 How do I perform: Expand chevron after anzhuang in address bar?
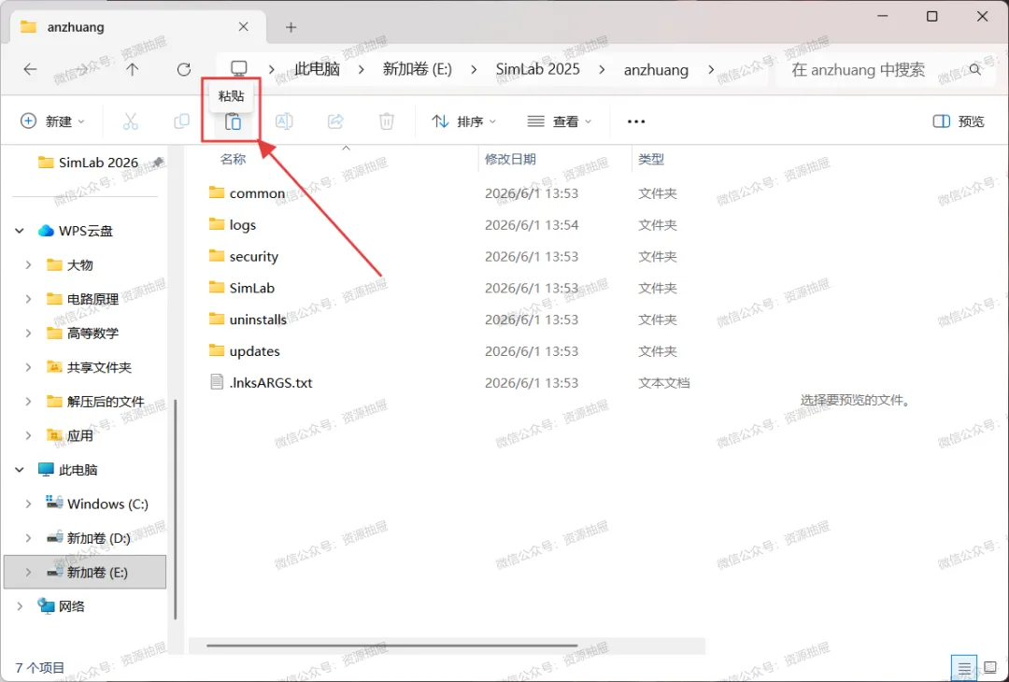(711, 69)
